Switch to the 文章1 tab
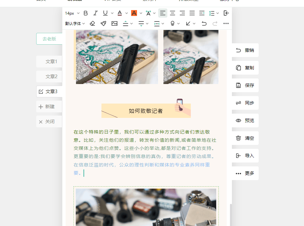This screenshot has height=226, width=304. pos(51,62)
